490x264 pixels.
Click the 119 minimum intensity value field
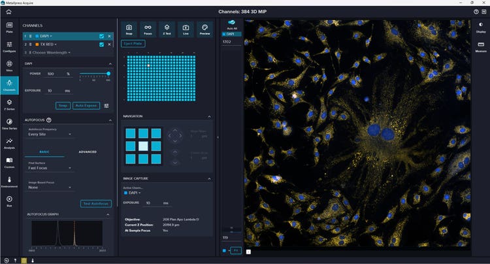click(231, 238)
